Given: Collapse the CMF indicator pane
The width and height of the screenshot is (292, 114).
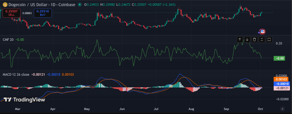Looking at the screenshot, I should coord(262,40).
